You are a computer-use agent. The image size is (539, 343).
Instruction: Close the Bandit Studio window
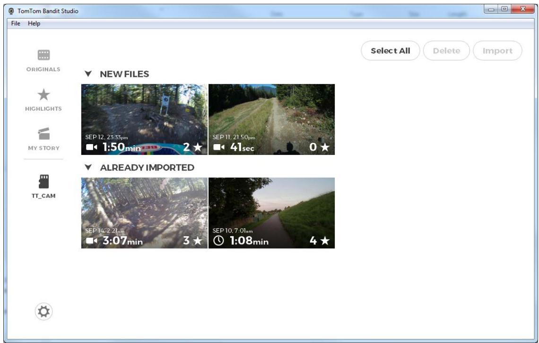[522, 9]
